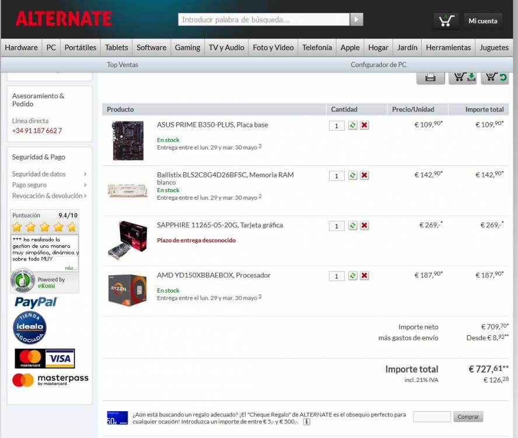Go to Top Ventas
Image resolution: width=518 pixels, height=438 pixels.
tap(123, 65)
